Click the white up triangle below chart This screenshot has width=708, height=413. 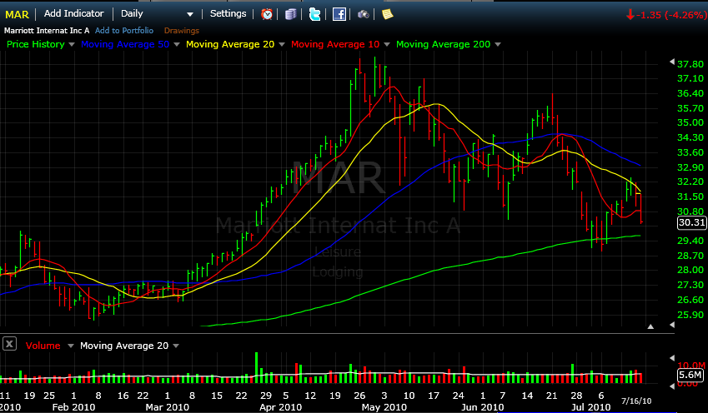click(x=650, y=326)
